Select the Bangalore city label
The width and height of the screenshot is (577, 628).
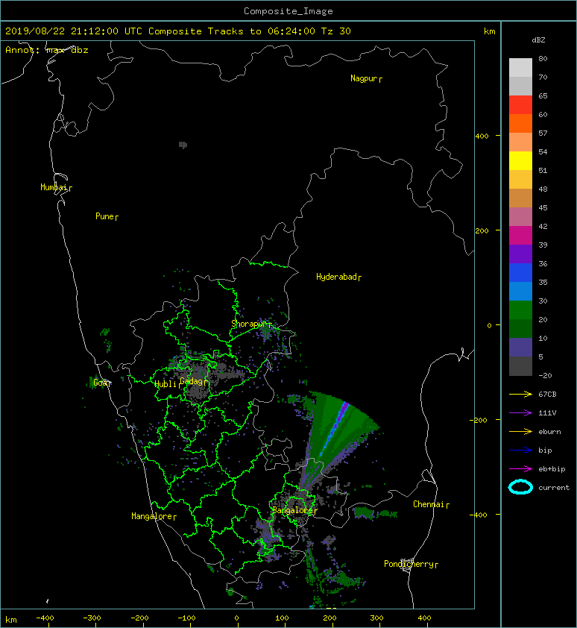pos(293,510)
